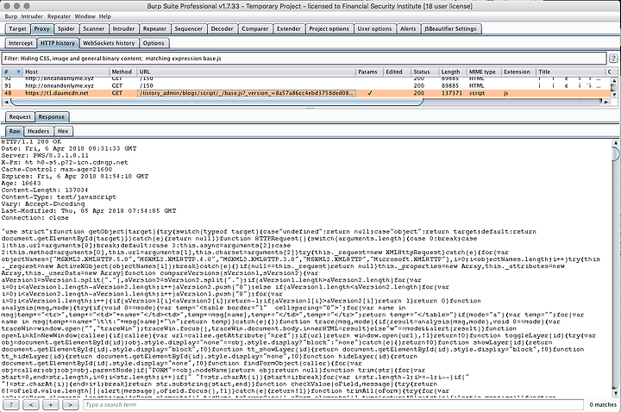Click the Content-Type header line
The image size is (621, 412).
59,197
